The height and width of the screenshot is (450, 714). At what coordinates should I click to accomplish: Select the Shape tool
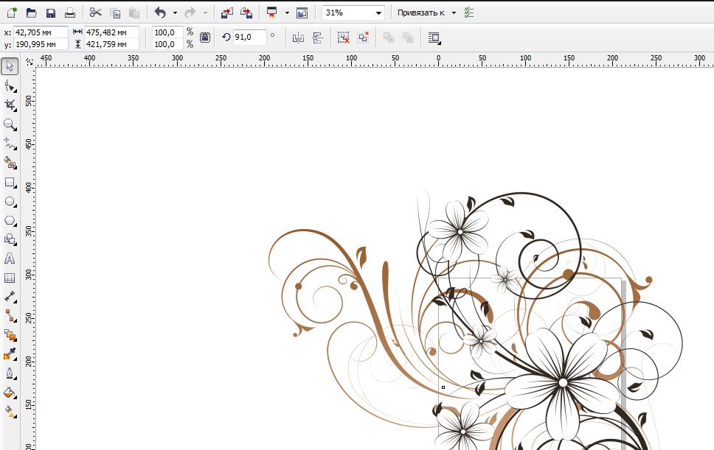tap(10, 86)
